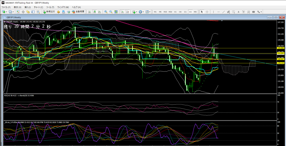Select the horizontal line drawing tool

218,12
